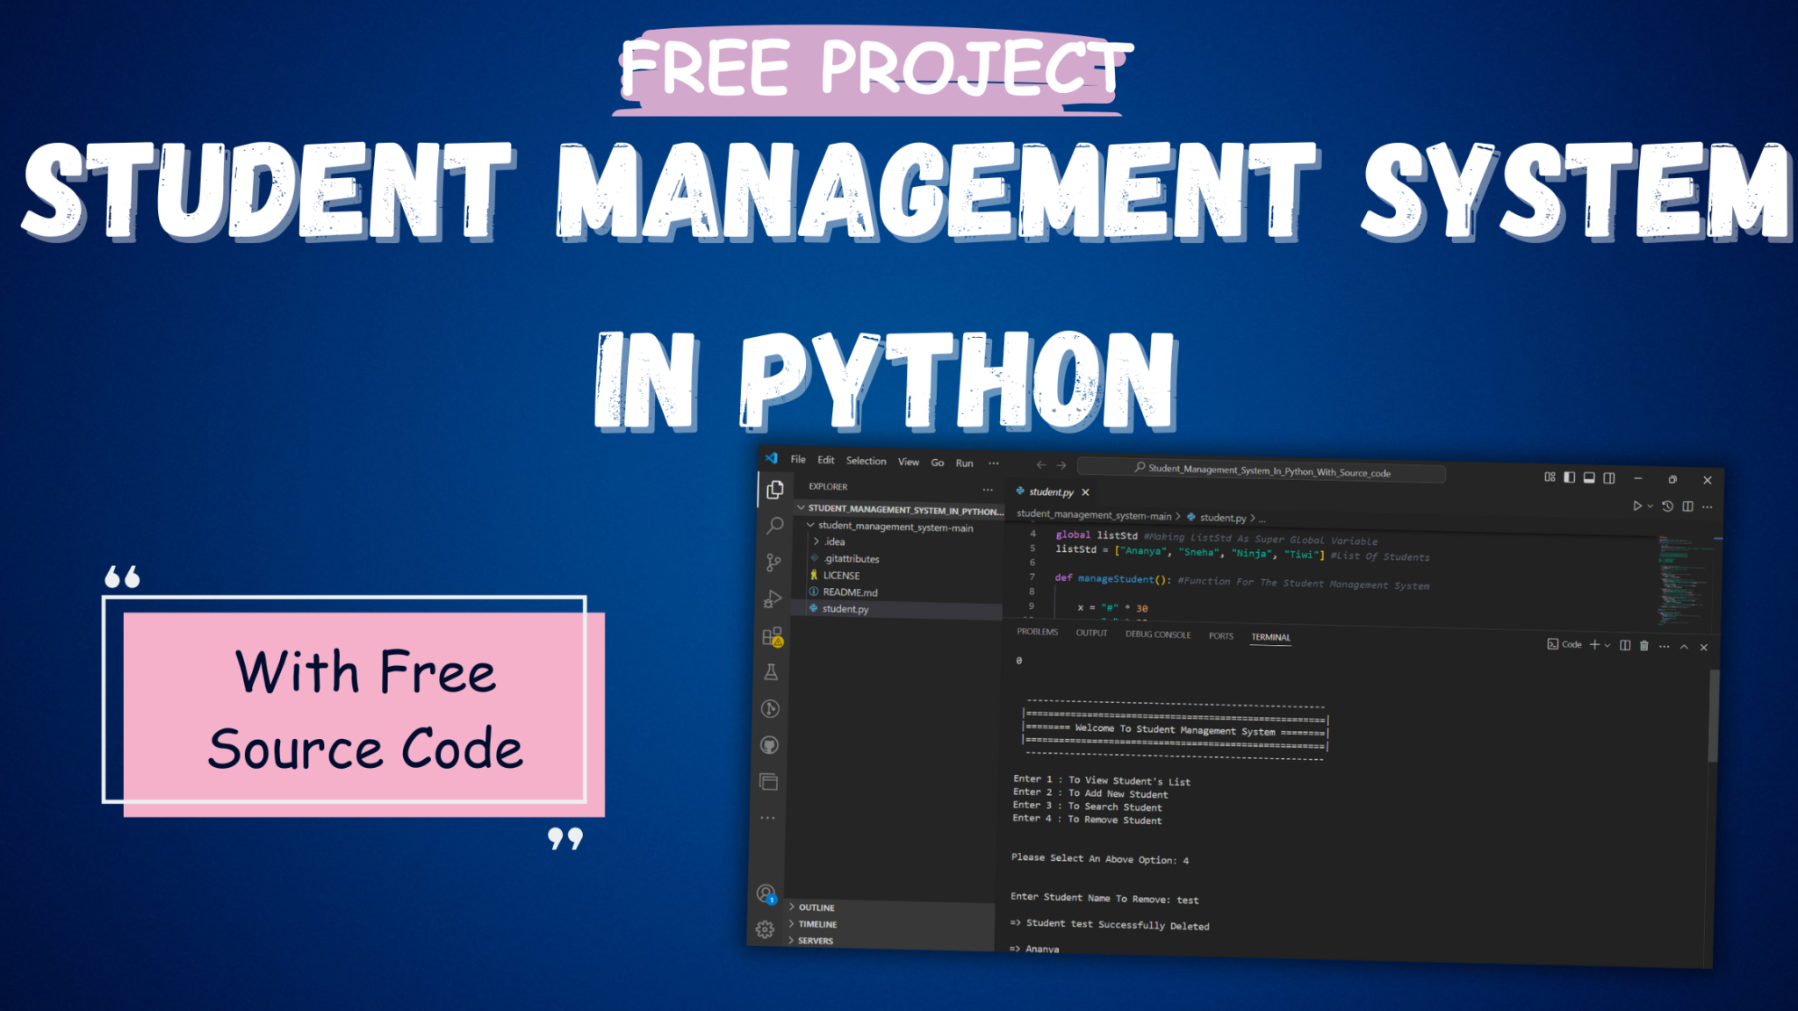Open Run and Debug view icon
Screen dimensions: 1798x1011
tap(773, 599)
